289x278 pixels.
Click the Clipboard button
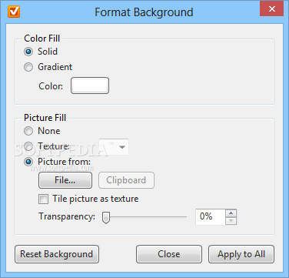tap(126, 180)
